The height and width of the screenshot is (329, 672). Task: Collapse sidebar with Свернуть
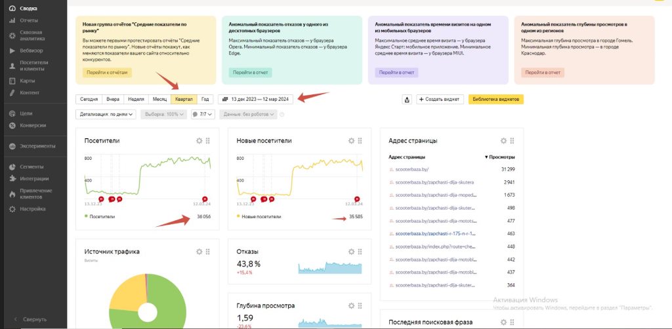(x=30, y=319)
